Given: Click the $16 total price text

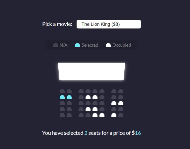Looking at the screenshot, I should [x=136, y=133].
